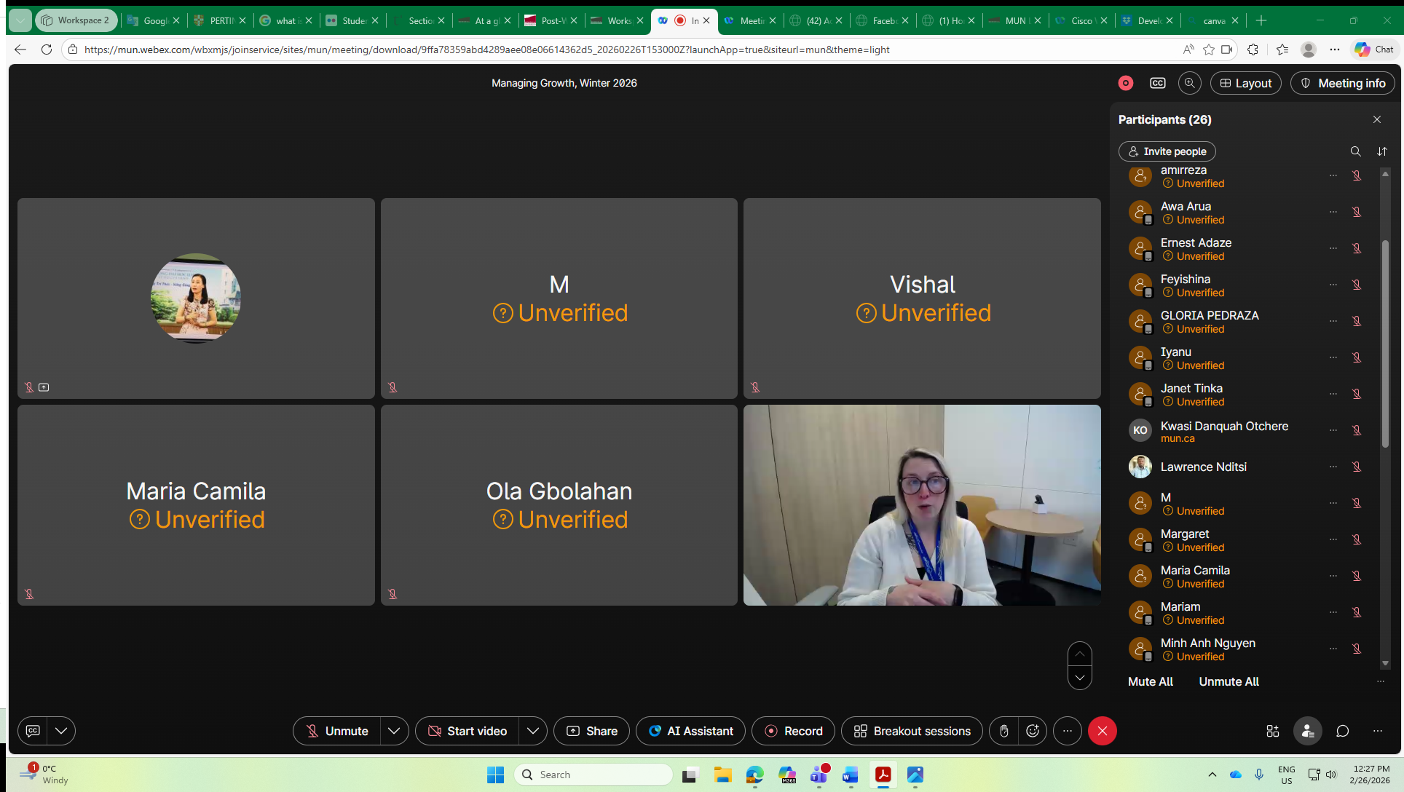Toggle the participants panel icon
The height and width of the screenshot is (792, 1404).
pyautogui.click(x=1307, y=731)
